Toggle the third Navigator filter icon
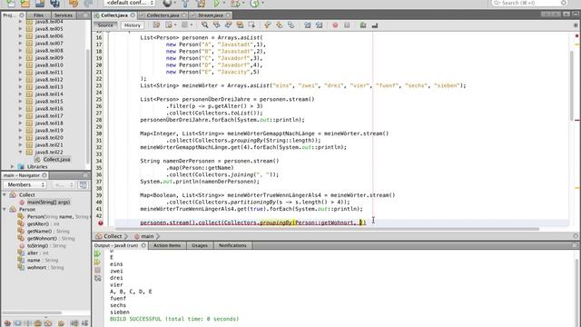 [x=28, y=323]
